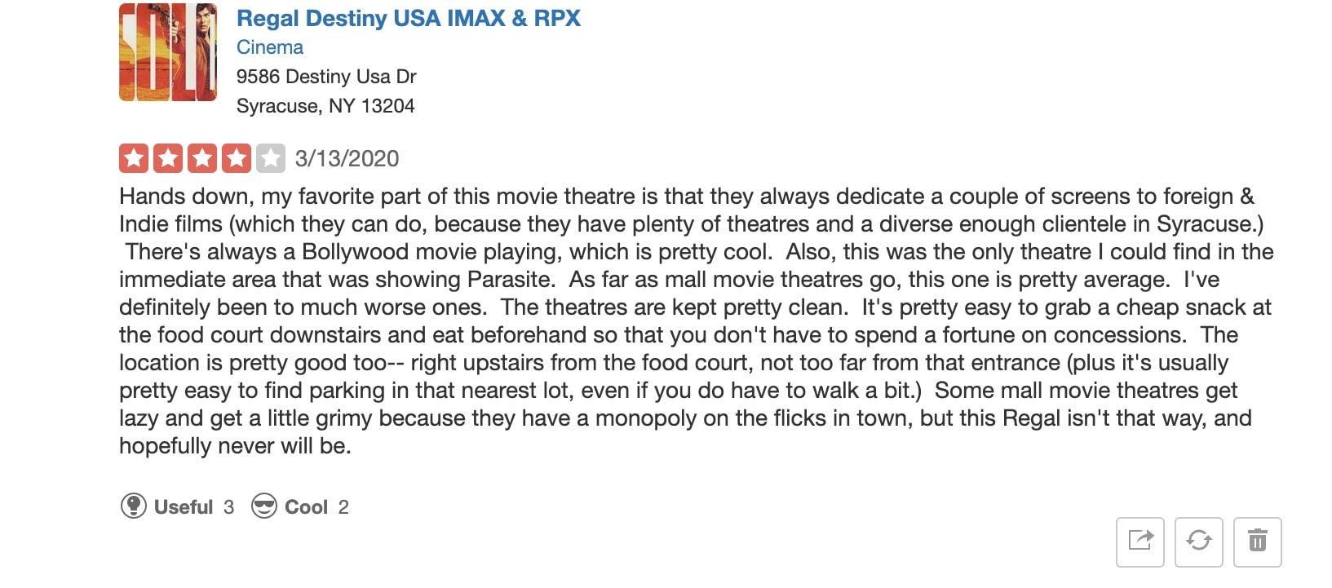The height and width of the screenshot is (588, 1332).
Task: Click the fifth gray rating star
Action: [x=271, y=158]
